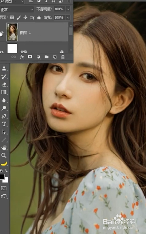146x234 pixels.
Task: Lock layer position with the move icon
Action: 25,18
